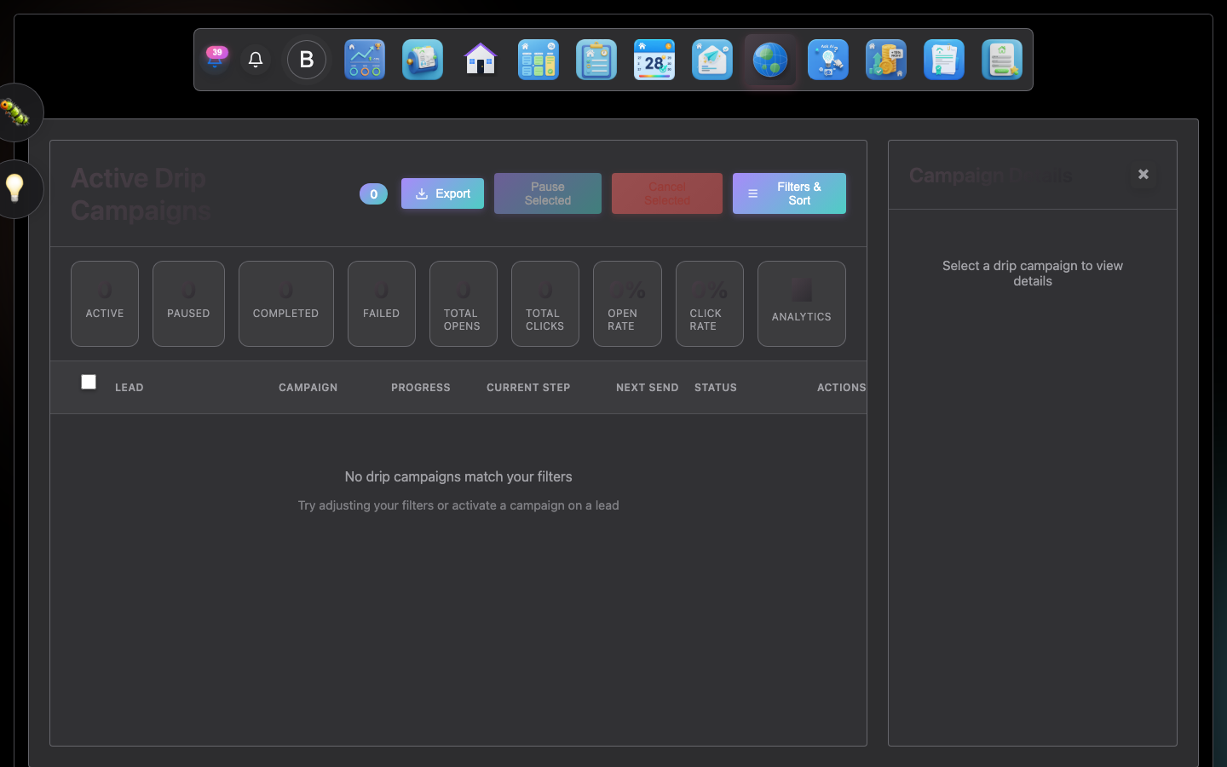Open the home house icon in dock
The width and height of the screenshot is (1227, 767).
click(x=481, y=60)
